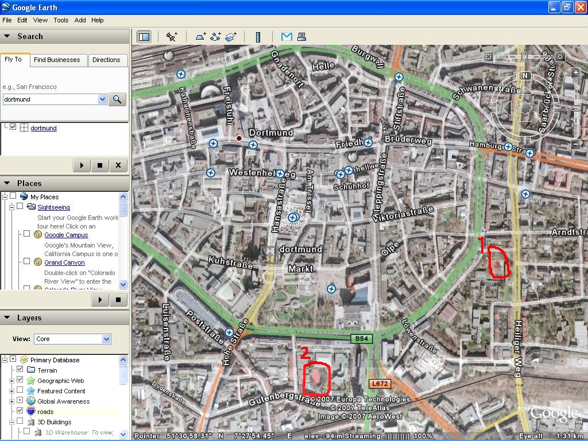This screenshot has width=588, height=441.
Task: Reset north with the N compass button
Action: (x=525, y=76)
